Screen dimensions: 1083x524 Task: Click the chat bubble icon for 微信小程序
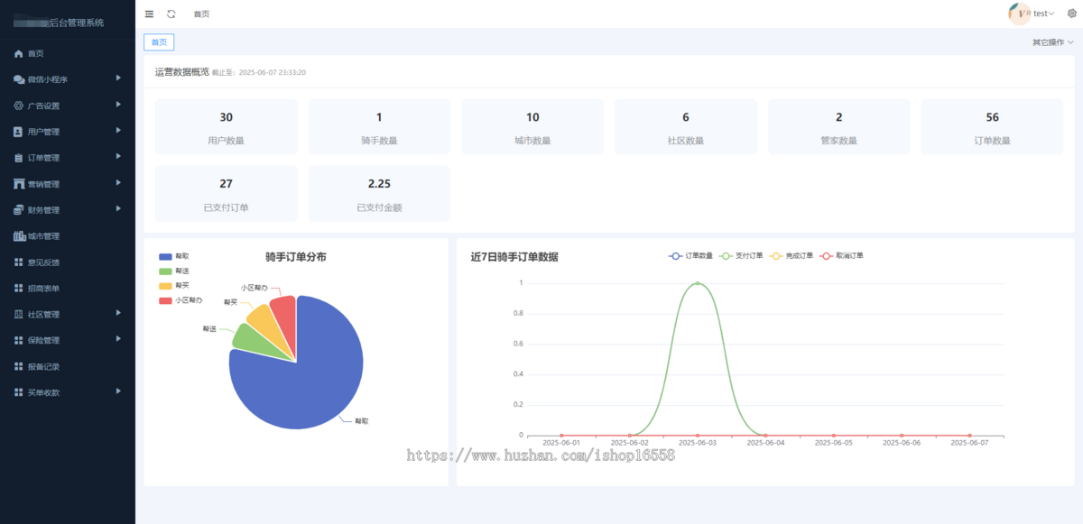(x=19, y=79)
